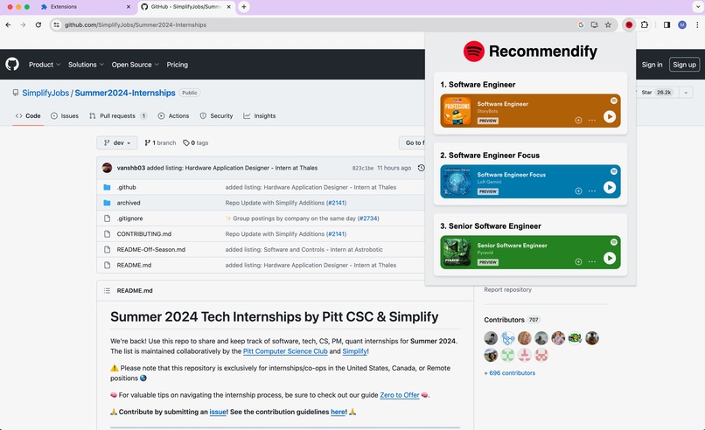The width and height of the screenshot is (705, 430).
Task: Click Software Engineer Focus album art thumbnail
Action: (457, 182)
